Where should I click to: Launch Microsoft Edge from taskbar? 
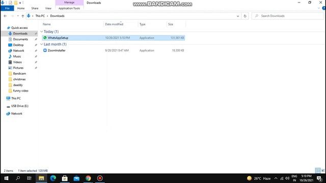tap(53, 178)
